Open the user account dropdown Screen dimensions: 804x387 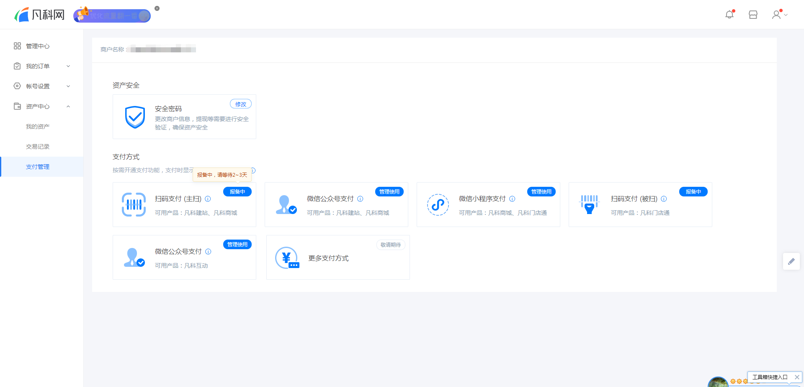point(779,15)
